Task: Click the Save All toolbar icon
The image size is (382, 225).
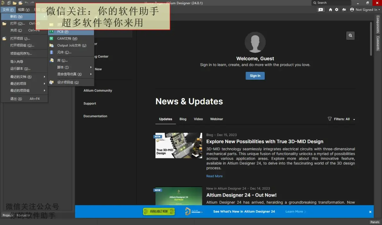Action: 9,3
